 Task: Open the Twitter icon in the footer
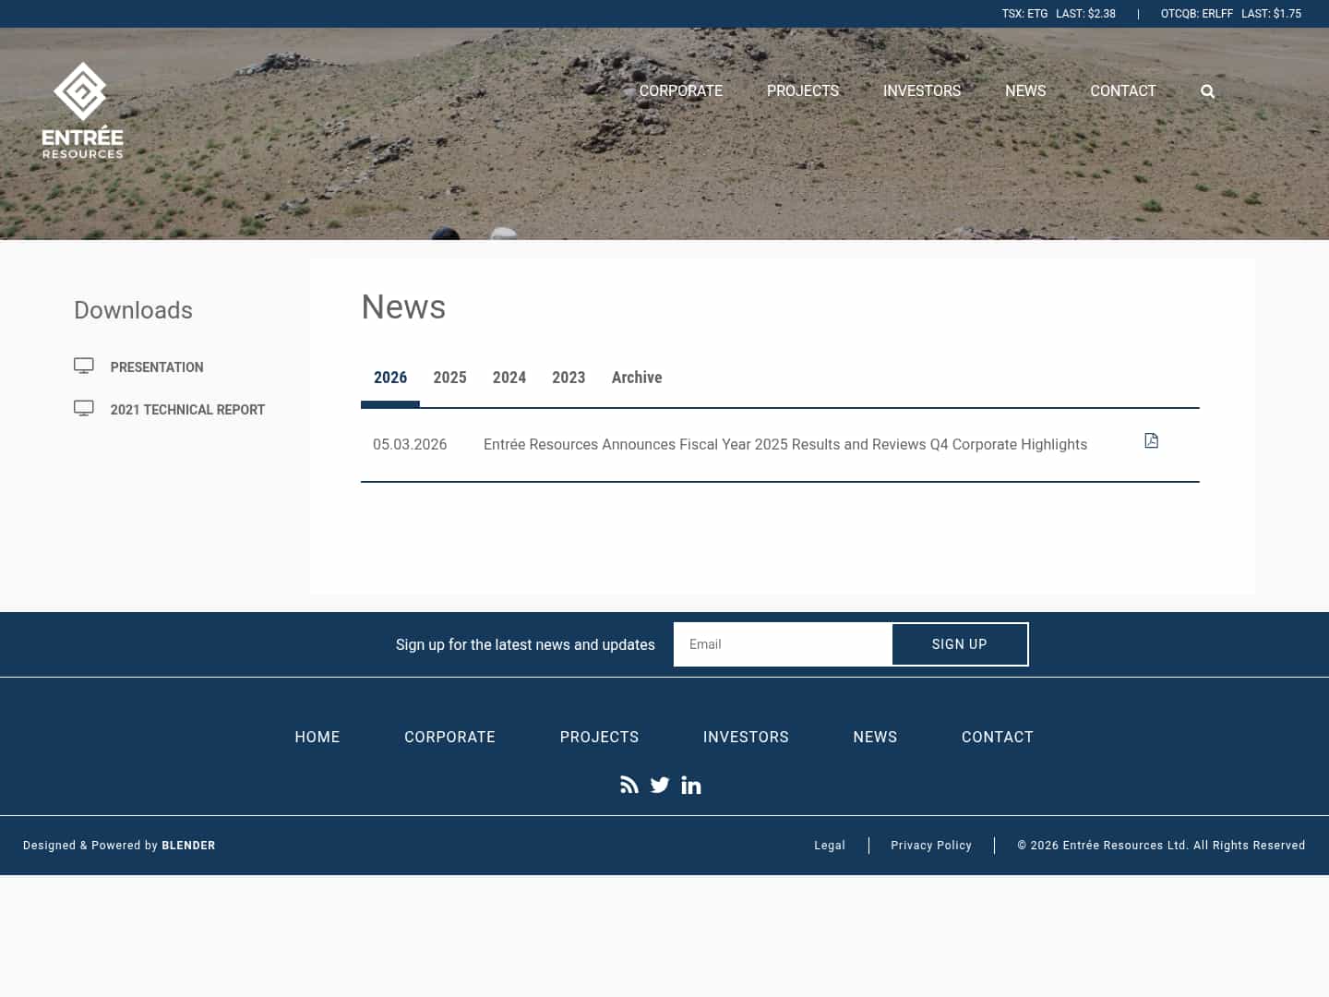(x=660, y=785)
